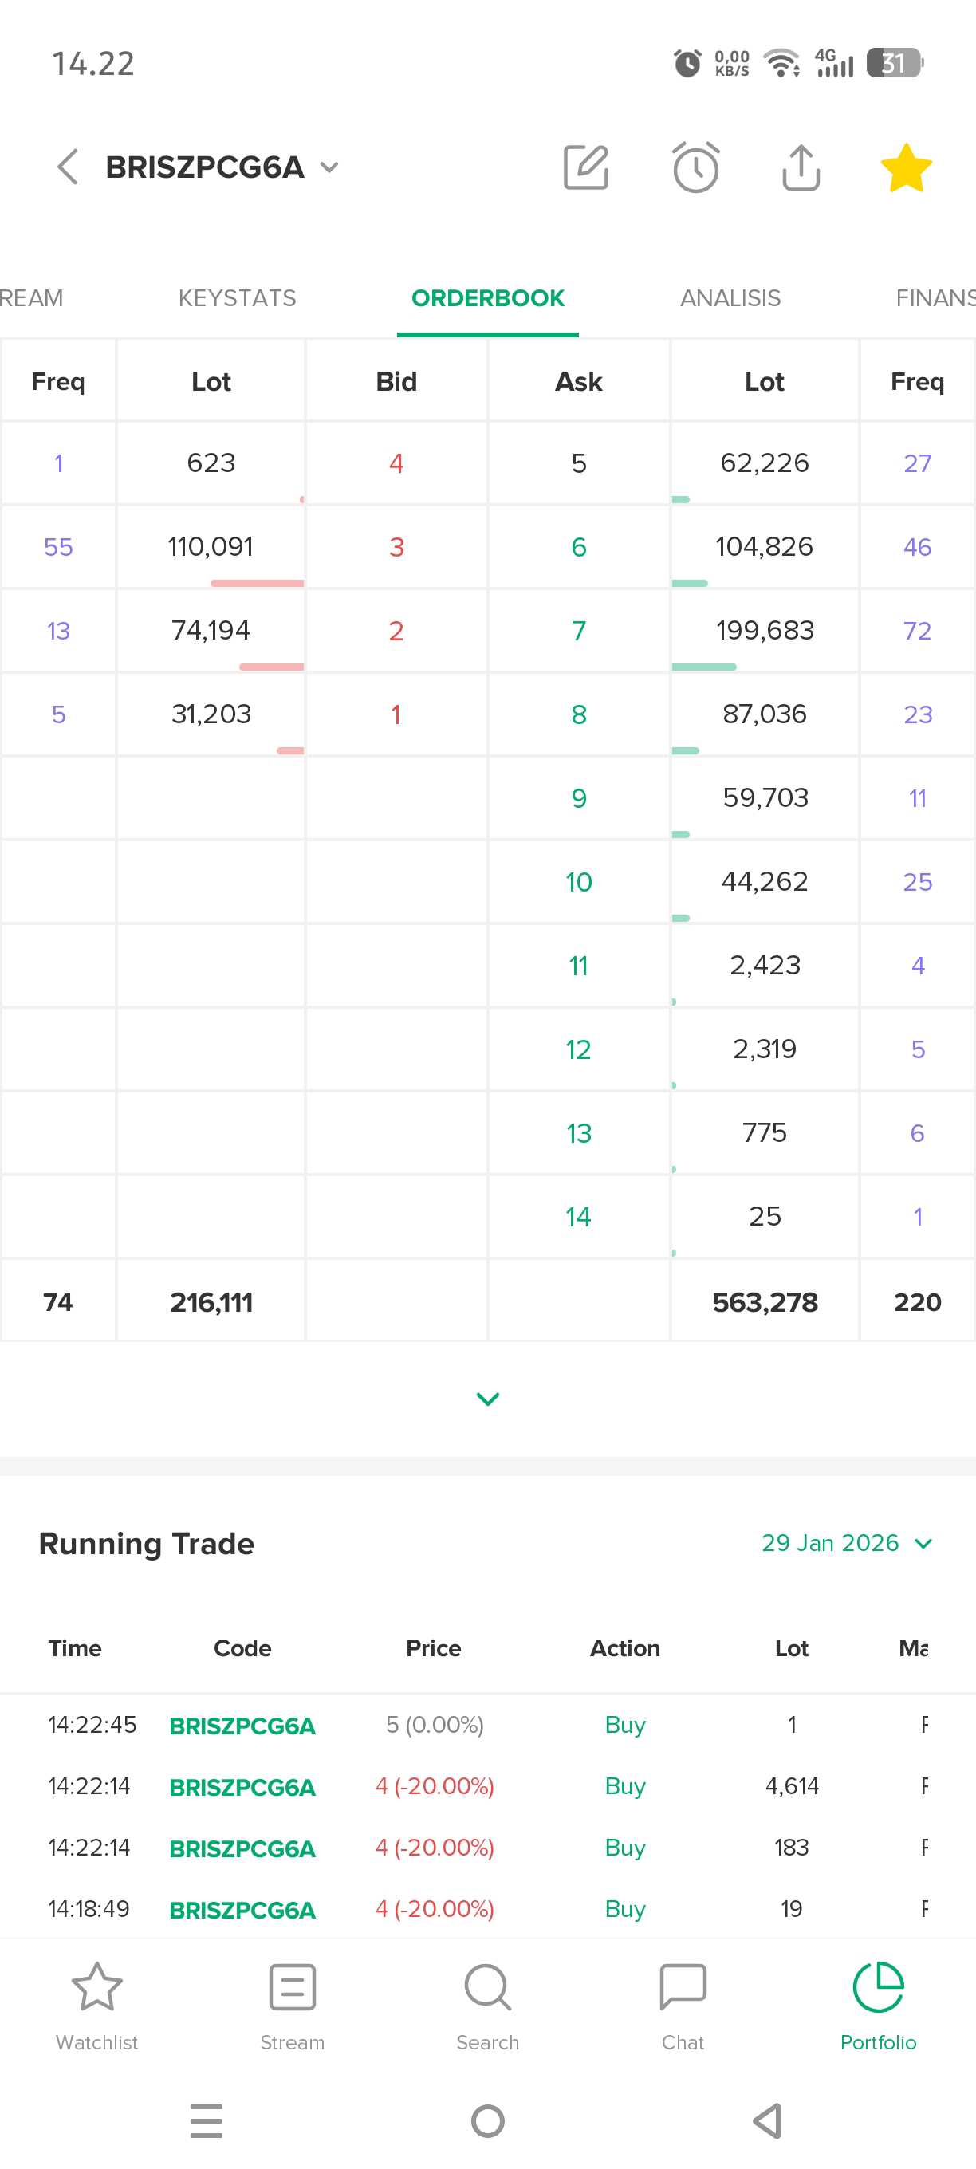
Task: Open the Chat bubble icon
Action: [682, 2005]
